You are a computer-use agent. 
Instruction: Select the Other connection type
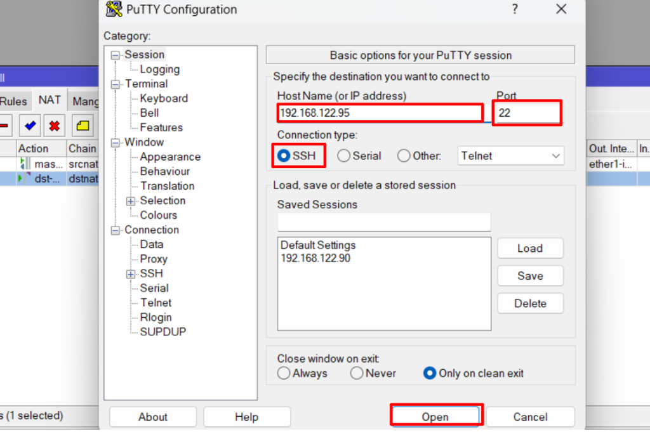point(404,156)
